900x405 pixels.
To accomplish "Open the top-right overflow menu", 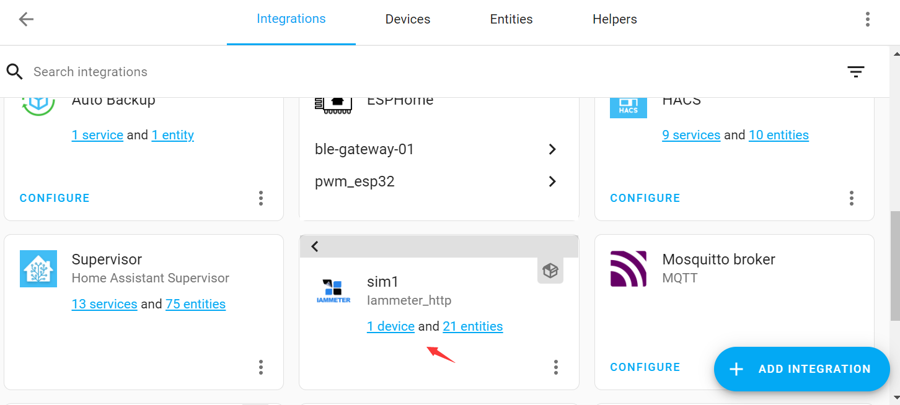I will [867, 19].
